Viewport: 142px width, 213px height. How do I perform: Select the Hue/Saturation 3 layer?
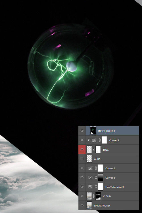point(112,187)
